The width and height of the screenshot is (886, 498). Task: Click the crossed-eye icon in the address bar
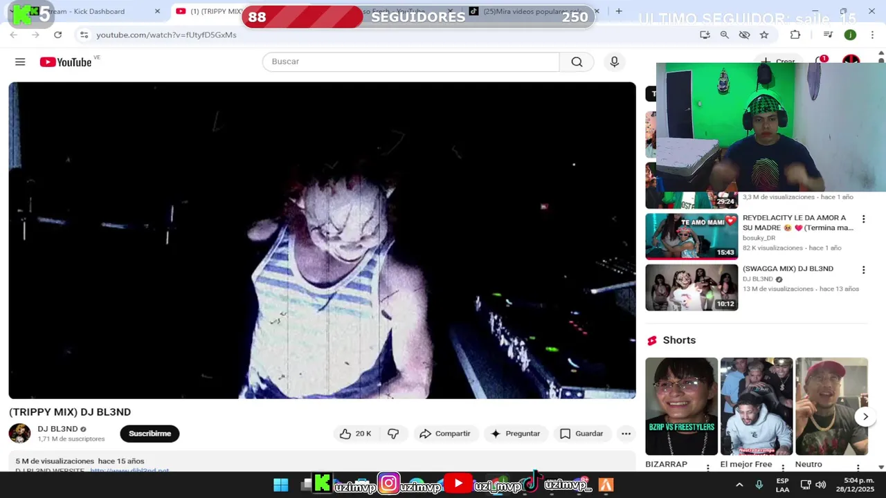click(744, 35)
